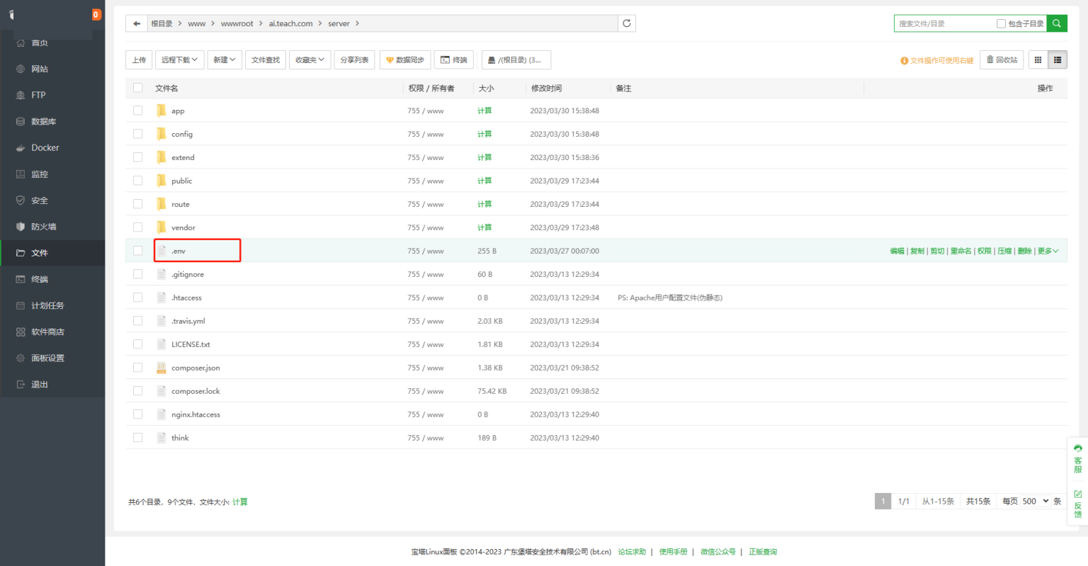Switch to grid view icon

[x=1038, y=60]
